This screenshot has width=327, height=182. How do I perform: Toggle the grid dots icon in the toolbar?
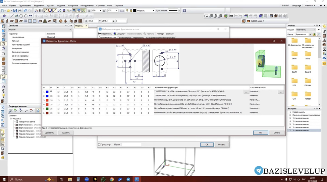41,10
